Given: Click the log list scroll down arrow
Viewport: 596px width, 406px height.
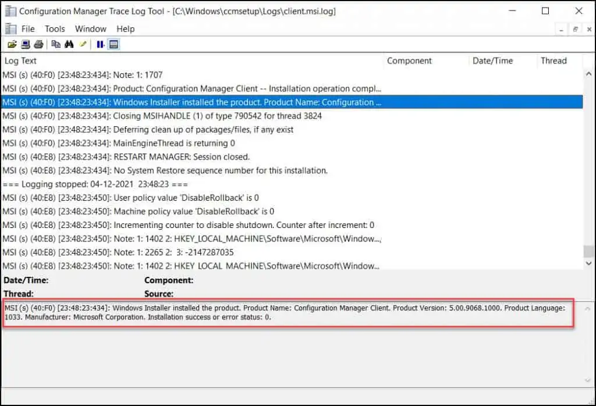Looking at the screenshot, I should pos(589,263).
